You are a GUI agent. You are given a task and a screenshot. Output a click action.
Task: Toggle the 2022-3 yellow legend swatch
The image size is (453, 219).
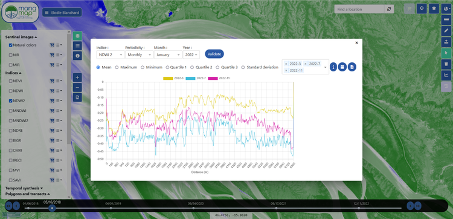pyautogui.click(x=168, y=78)
